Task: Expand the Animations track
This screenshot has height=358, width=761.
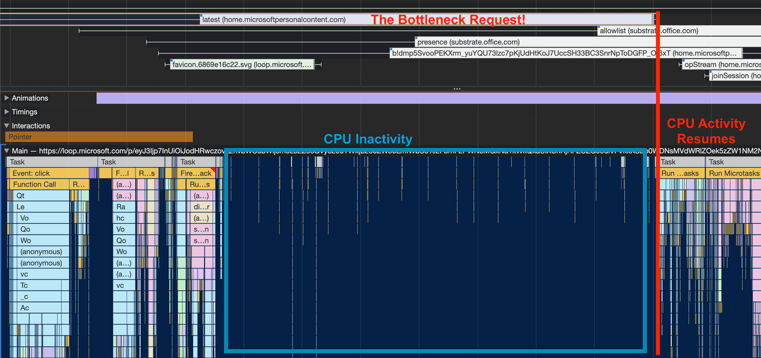Action: [6, 98]
